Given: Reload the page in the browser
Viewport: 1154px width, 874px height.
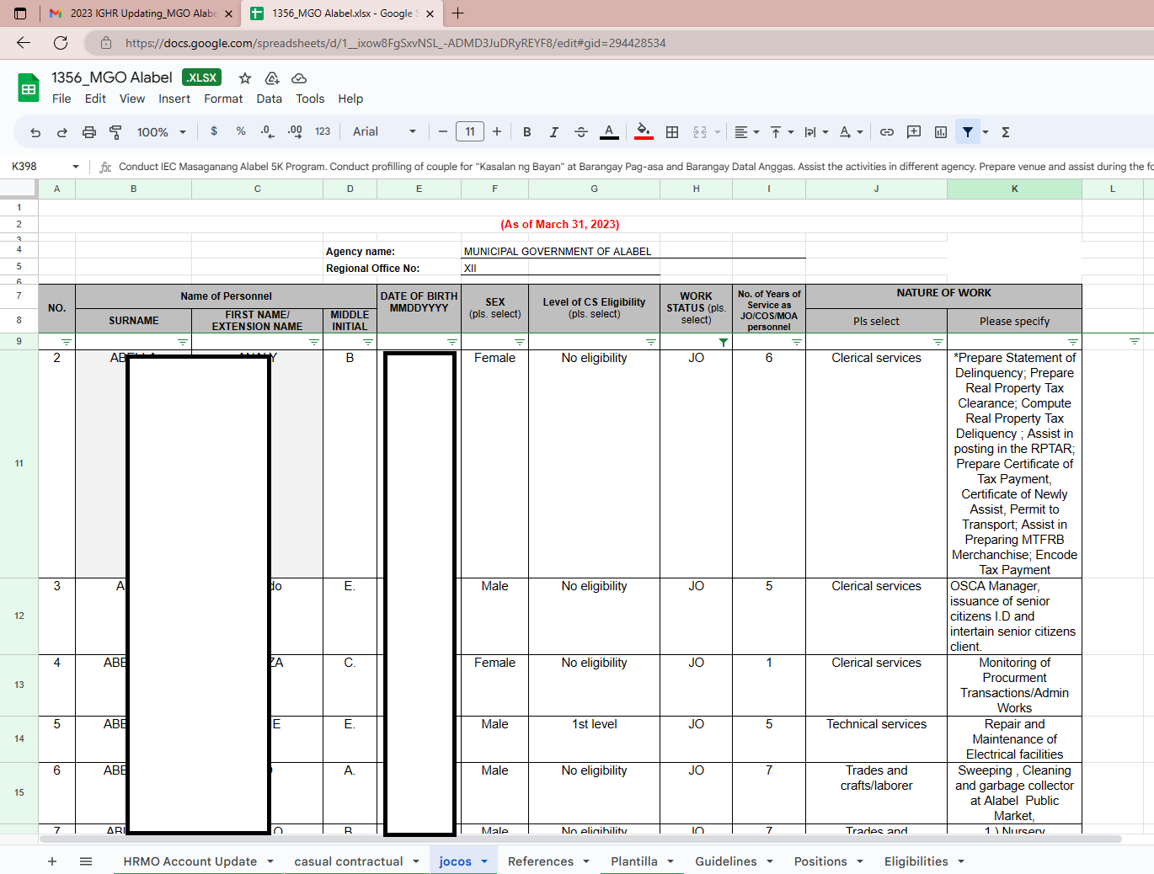Looking at the screenshot, I should coord(61,43).
